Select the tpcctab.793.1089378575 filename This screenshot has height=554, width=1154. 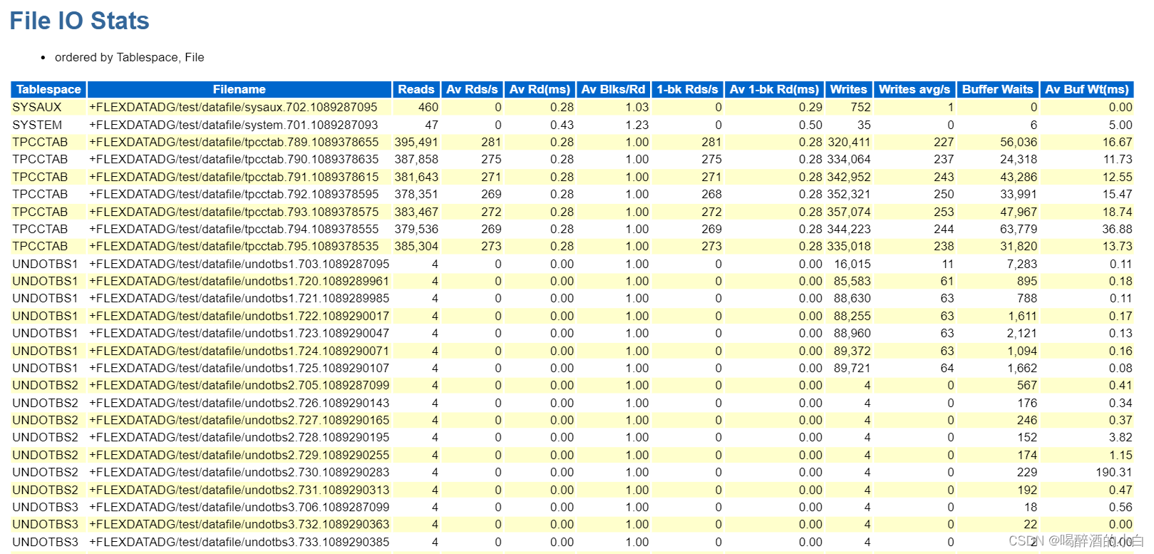pos(234,212)
